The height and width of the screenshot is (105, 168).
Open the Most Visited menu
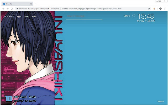click(9, 16)
